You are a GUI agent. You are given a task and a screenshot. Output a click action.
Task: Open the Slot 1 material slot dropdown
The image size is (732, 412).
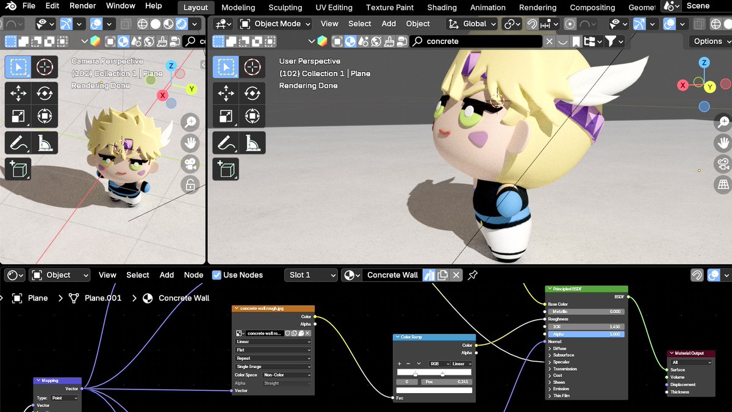[x=311, y=275]
